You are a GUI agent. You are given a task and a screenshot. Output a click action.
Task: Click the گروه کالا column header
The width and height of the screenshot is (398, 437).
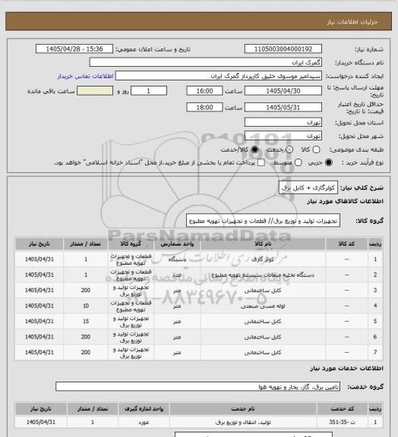pyautogui.click(x=131, y=244)
